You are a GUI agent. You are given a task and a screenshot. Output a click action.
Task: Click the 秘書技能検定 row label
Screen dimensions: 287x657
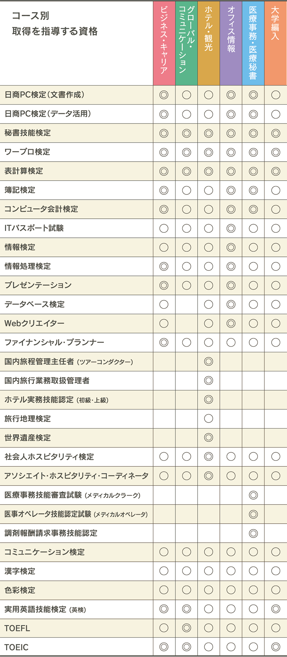[28, 133]
